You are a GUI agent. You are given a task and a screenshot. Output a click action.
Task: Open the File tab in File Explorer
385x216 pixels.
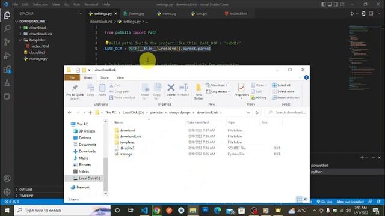72,77
